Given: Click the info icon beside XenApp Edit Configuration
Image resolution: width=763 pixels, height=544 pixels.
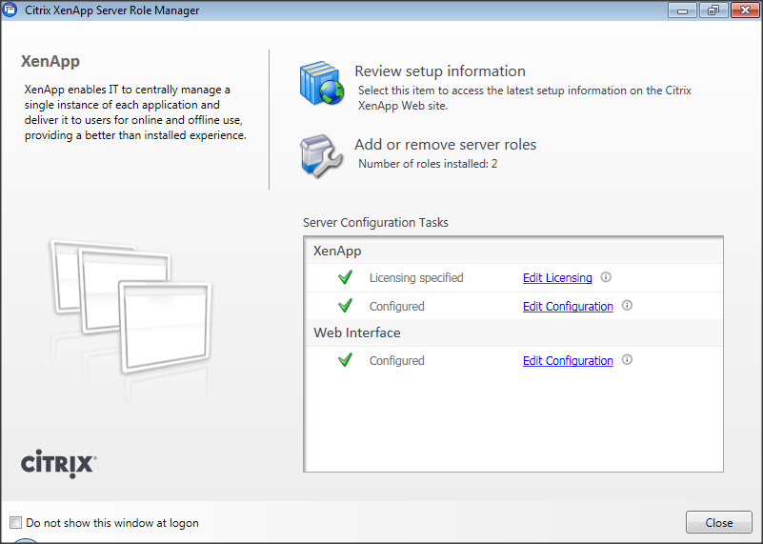Looking at the screenshot, I should click(x=627, y=306).
